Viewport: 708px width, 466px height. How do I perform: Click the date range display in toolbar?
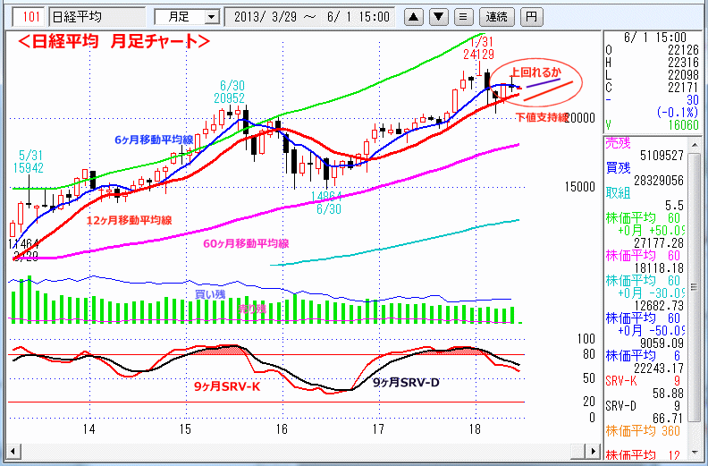311,16
